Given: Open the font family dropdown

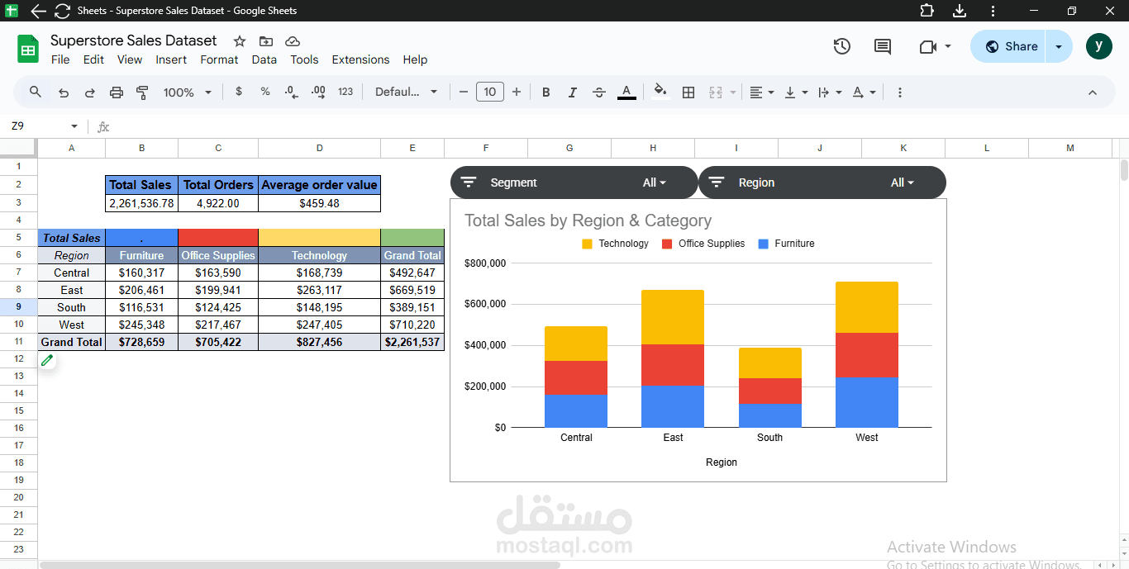Looking at the screenshot, I should tap(406, 92).
